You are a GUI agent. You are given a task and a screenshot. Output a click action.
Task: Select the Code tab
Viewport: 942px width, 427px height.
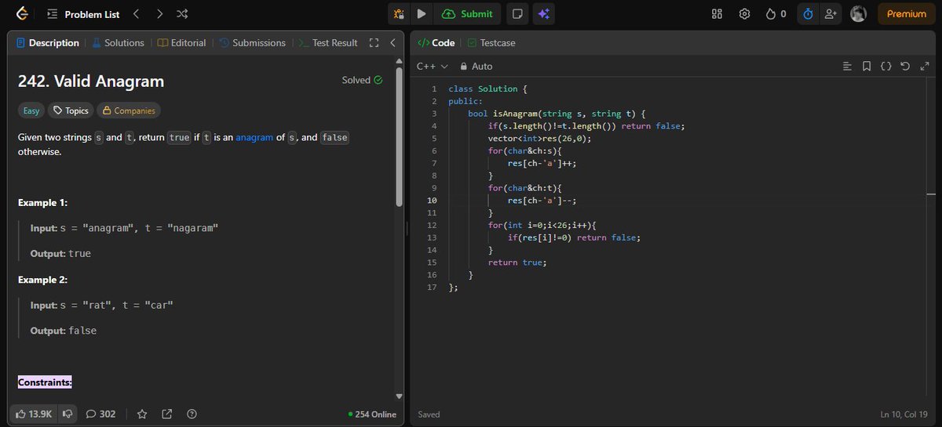(x=436, y=43)
